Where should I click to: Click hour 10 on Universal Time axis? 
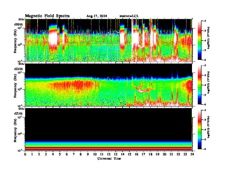click(x=95, y=154)
